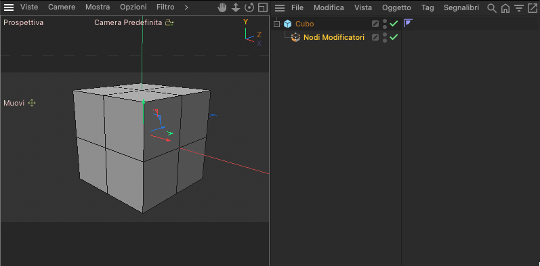Toggle layer square icon for Nodi Modificatori
The height and width of the screenshot is (266, 540).
(375, 37)
